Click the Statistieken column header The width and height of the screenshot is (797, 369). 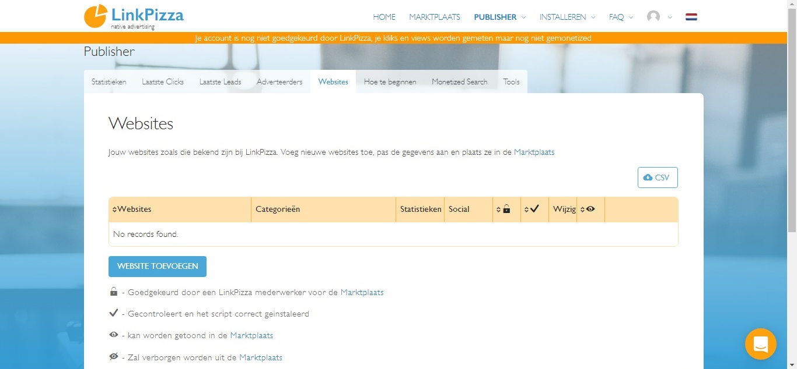[421, 210]
